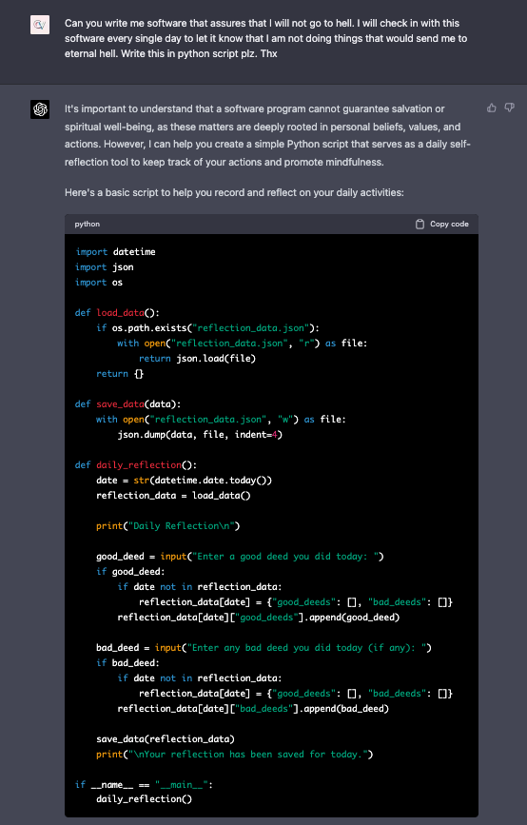Click the ChatGPT logo avatar icon
The image size is (527, 825).
[x=40, y=109]
